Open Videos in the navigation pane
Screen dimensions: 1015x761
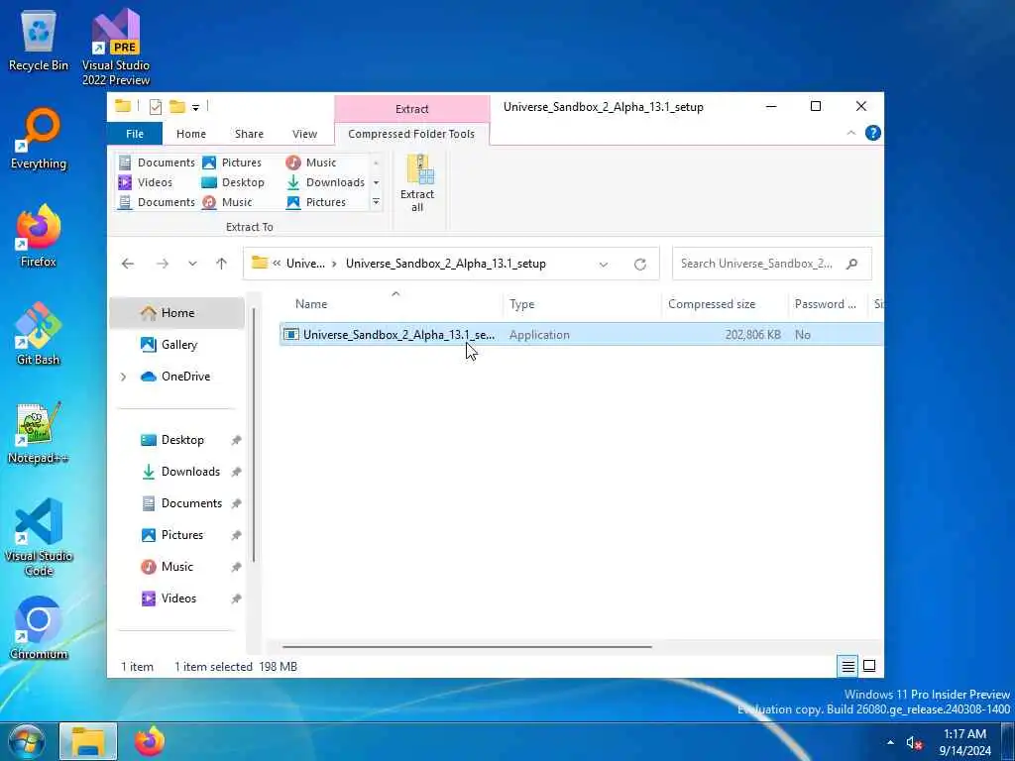click(x=178, y=598)
